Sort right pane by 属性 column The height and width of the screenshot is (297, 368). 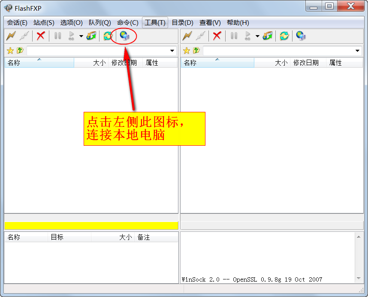pyautogui.click(x=344, y=63)
